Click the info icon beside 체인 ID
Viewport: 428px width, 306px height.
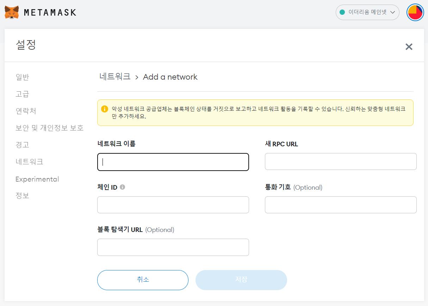(122, 187)
